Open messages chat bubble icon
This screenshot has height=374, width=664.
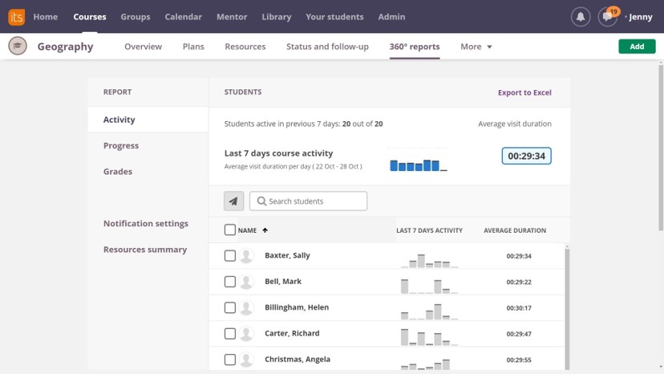tap(608, 17)
